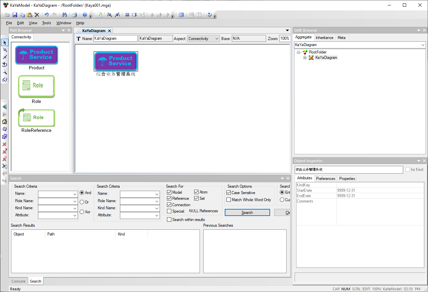Click the binoculars Find icon
The width and height of the screenshot is (428, 292).
pyautogui.click(x=64, y=15)
